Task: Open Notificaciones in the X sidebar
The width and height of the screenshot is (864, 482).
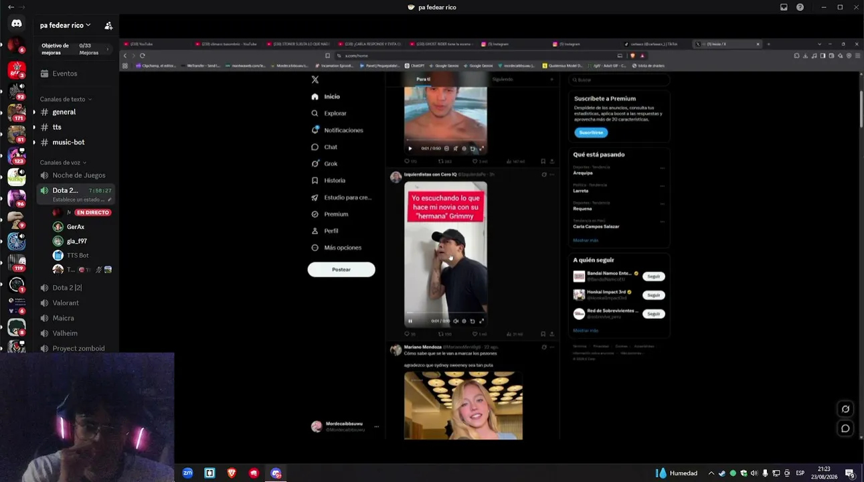Action: [337, 130]
